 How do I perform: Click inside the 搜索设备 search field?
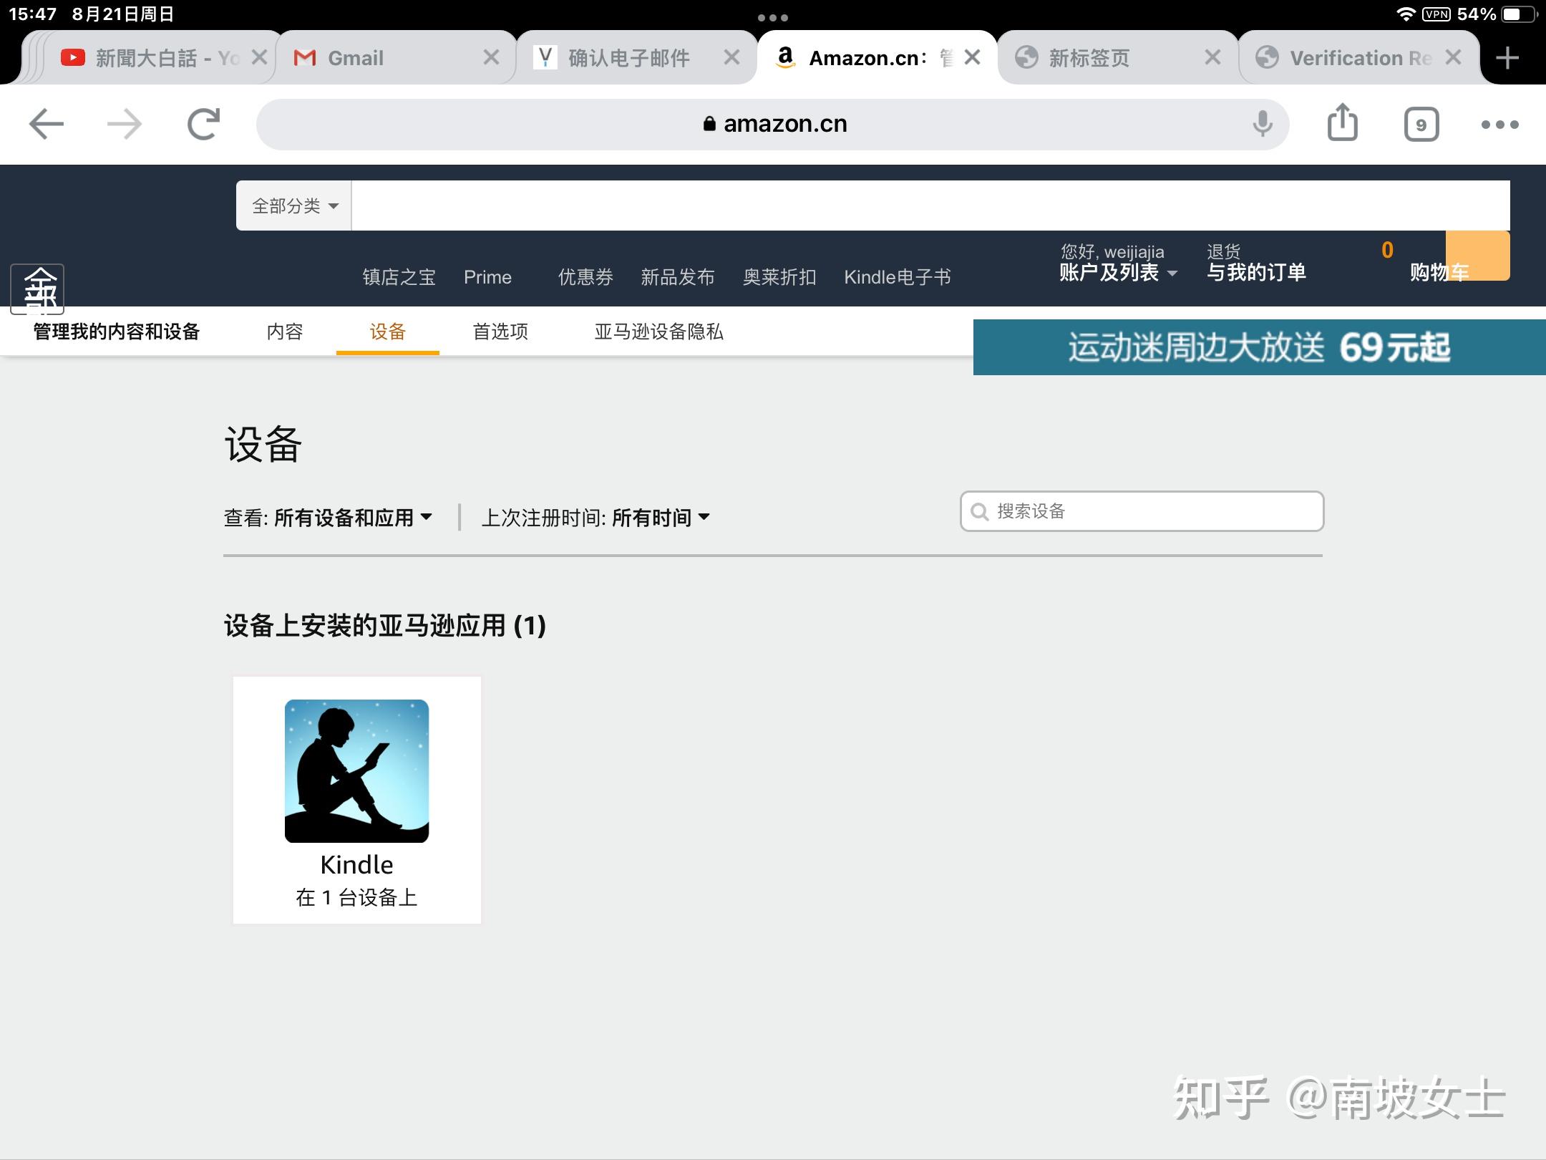pyautogui.click(x=1141, y=511)
